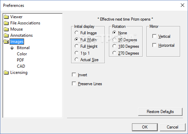Check the Horizontal mirror option

click(x=154, y=45)
